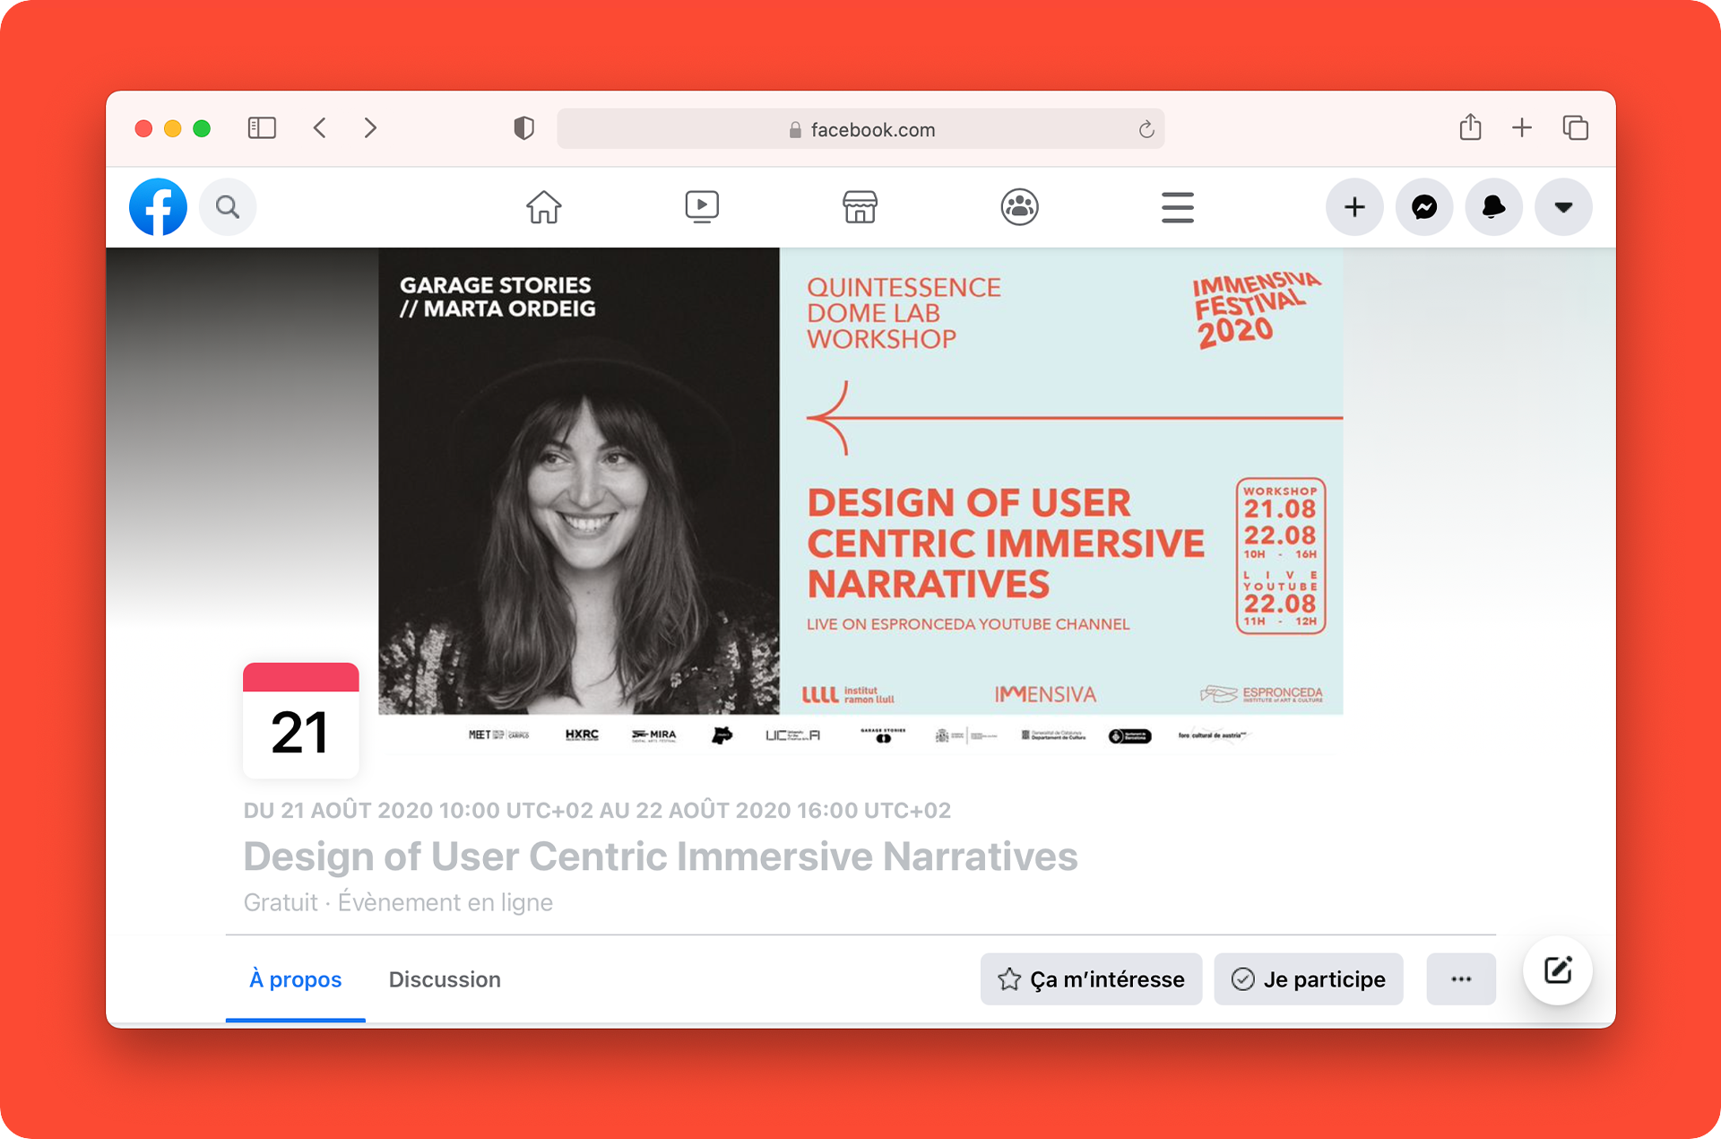Image resolution: width=1721 pixels, height=1139 pixels.
Task: Click the calendar 21 date badge
Action: coord(301,720)
